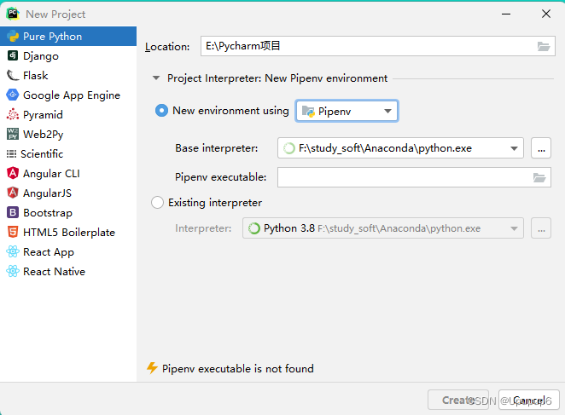Screen dimensions: 565x415
Task: Click the HTML5 Boilerplate icon
Action: tap(13, 232)
